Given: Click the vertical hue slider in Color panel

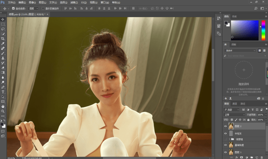Looking at the screenshot, I should tap(264, 30).
